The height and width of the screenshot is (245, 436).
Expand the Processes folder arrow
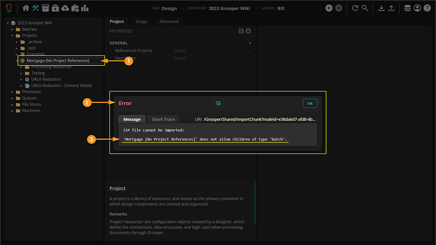coord(12,92)
